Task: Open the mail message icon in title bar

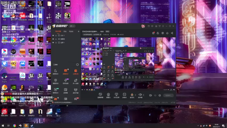Action: 149,26
